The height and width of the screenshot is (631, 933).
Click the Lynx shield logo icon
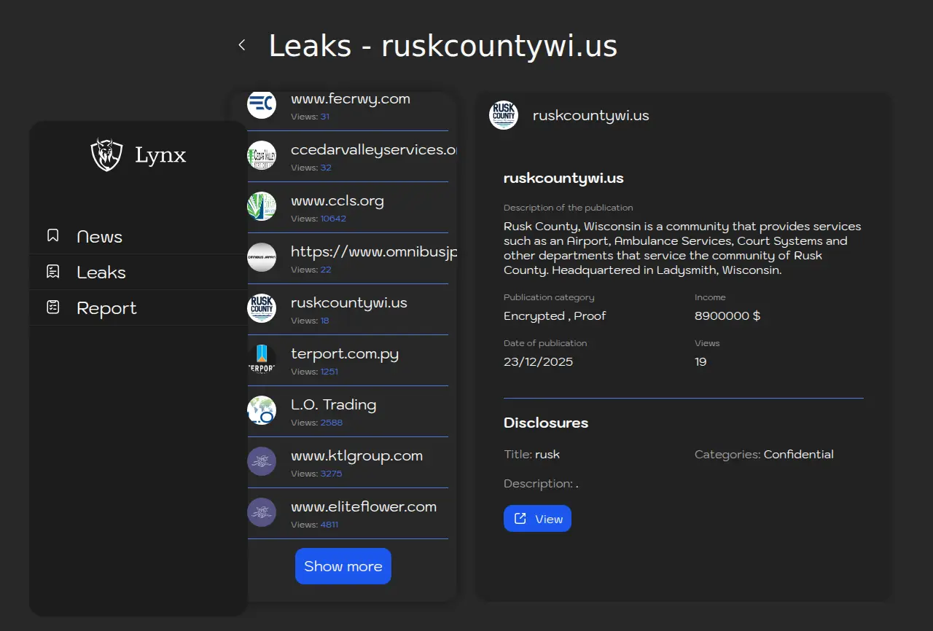tap(106, 154)
